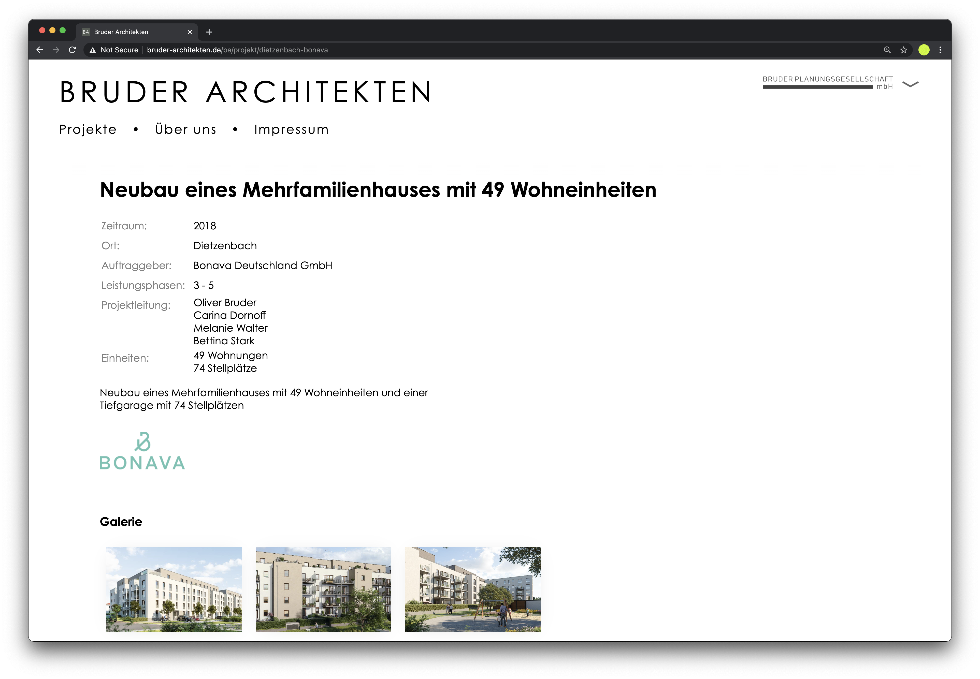
Task: Open first gallery image of white building
Action: coord(174,589)
